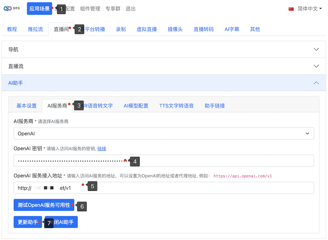
Task: Switch to TTS文字转语音 tab
Action: pos(176,106)
